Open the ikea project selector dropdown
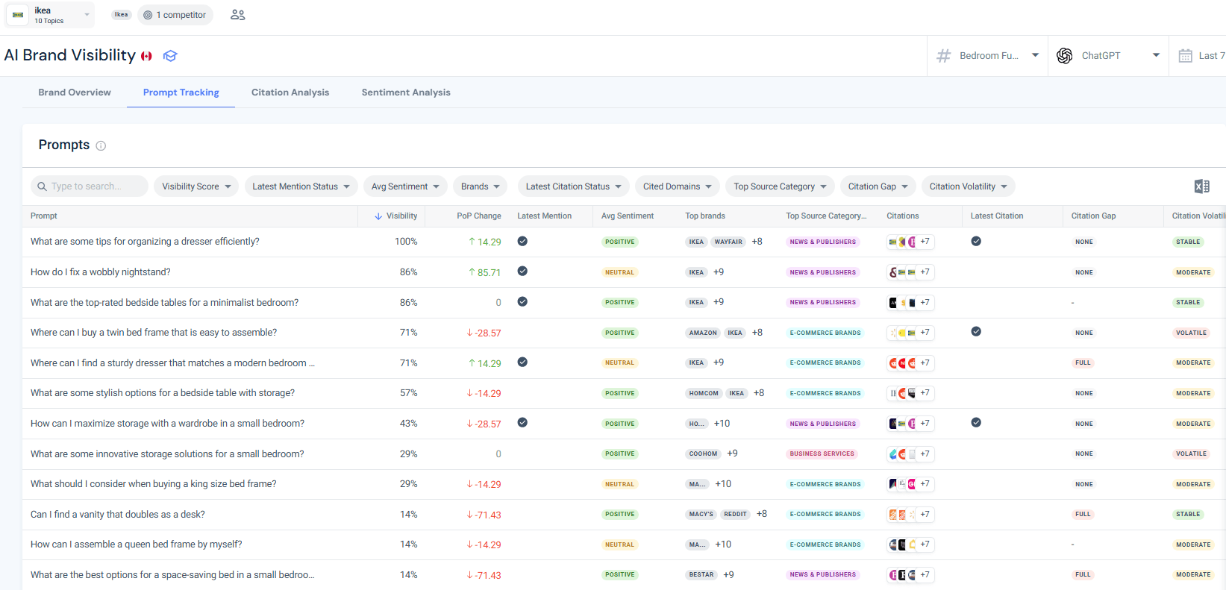This screenshot has width=1226, height=590. (50, 15)
